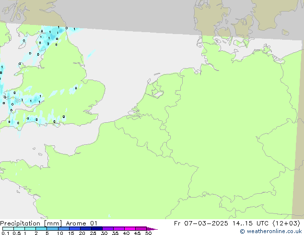Click the 50 mm magenta legend swatch
Viewport: 304px width, 235px height.
[152, 229]
